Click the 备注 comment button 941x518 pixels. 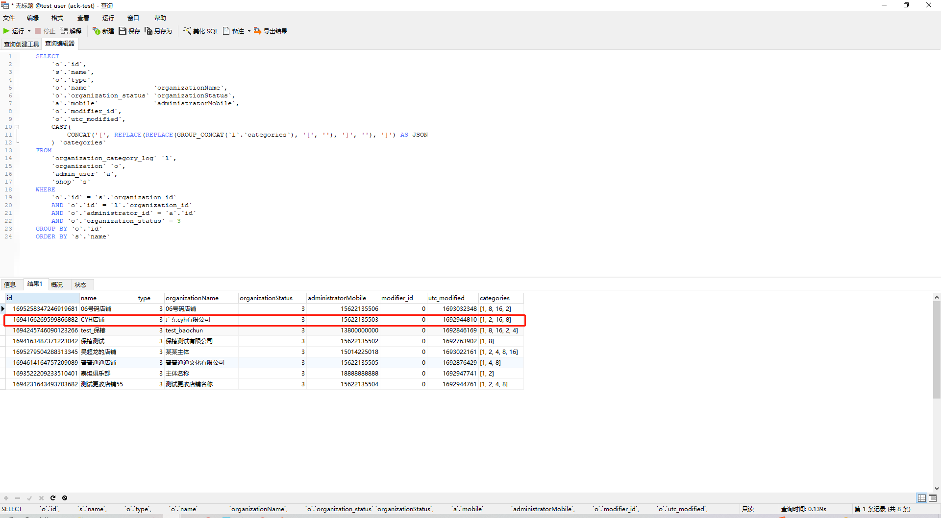tap(233, 31)
